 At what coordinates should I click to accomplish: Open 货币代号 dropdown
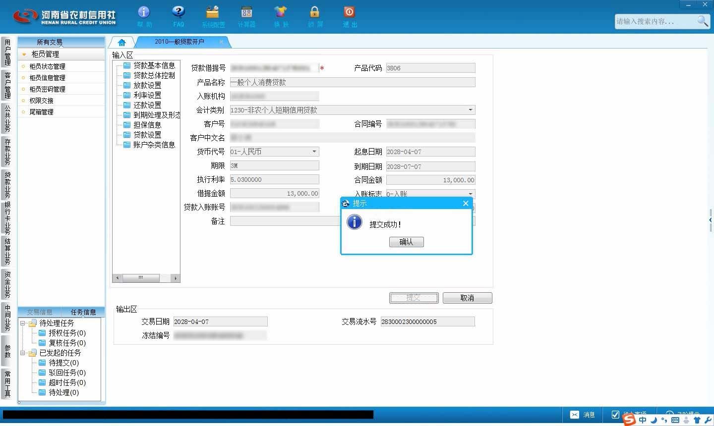pyautogui.click(x=274, y=152)
